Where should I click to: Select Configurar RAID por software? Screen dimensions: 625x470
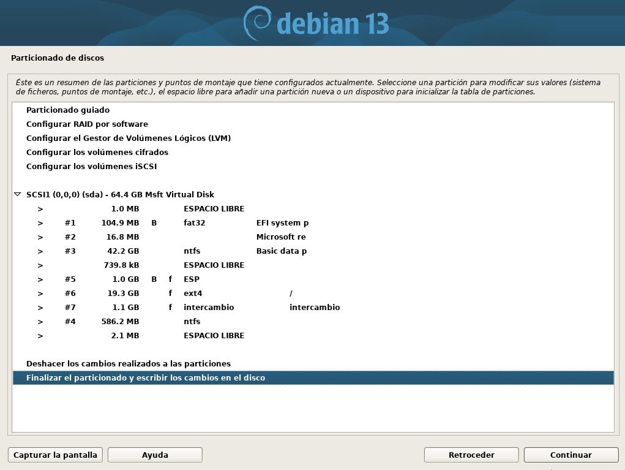point(313,124)
